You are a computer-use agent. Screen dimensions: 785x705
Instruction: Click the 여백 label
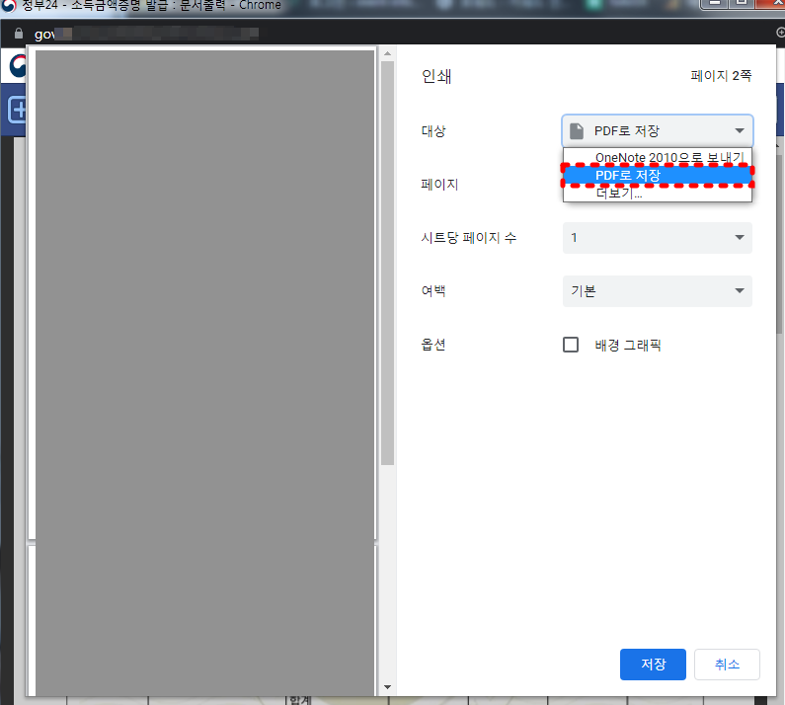coord(433,291)
